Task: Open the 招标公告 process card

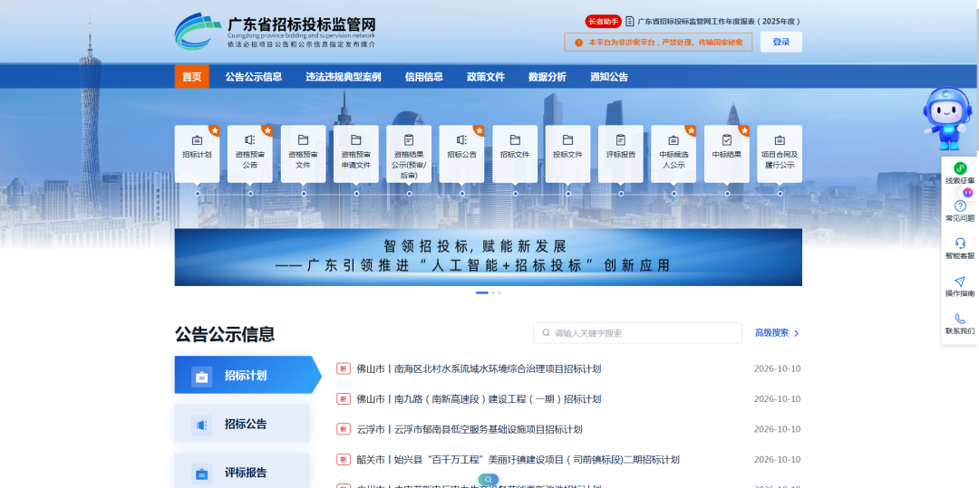Action: coord(461,154)
